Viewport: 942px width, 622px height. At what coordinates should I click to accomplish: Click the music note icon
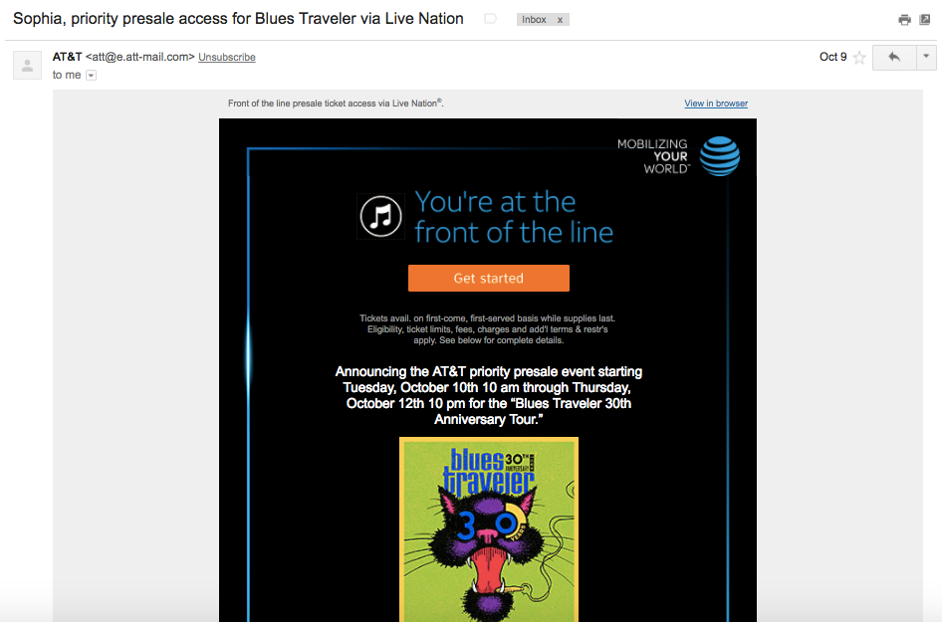coord(381,217)
